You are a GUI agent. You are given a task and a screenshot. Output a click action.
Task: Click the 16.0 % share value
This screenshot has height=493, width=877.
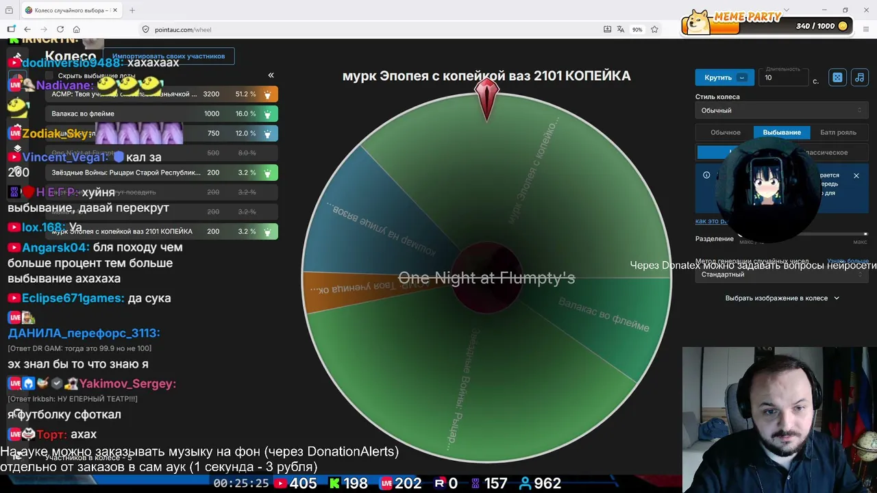245,114
